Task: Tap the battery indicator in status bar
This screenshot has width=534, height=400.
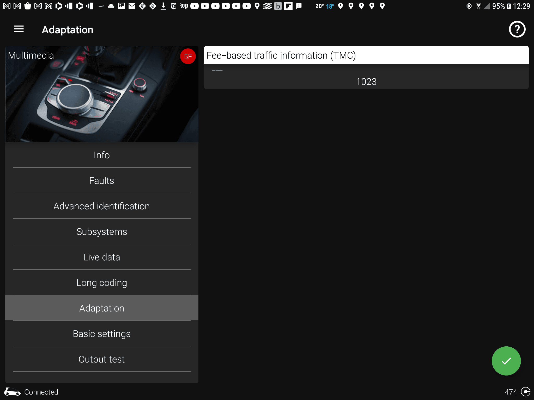Action: click(508, 6)
